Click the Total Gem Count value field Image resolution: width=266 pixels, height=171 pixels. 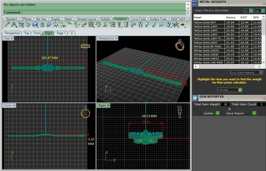point(261,104)
